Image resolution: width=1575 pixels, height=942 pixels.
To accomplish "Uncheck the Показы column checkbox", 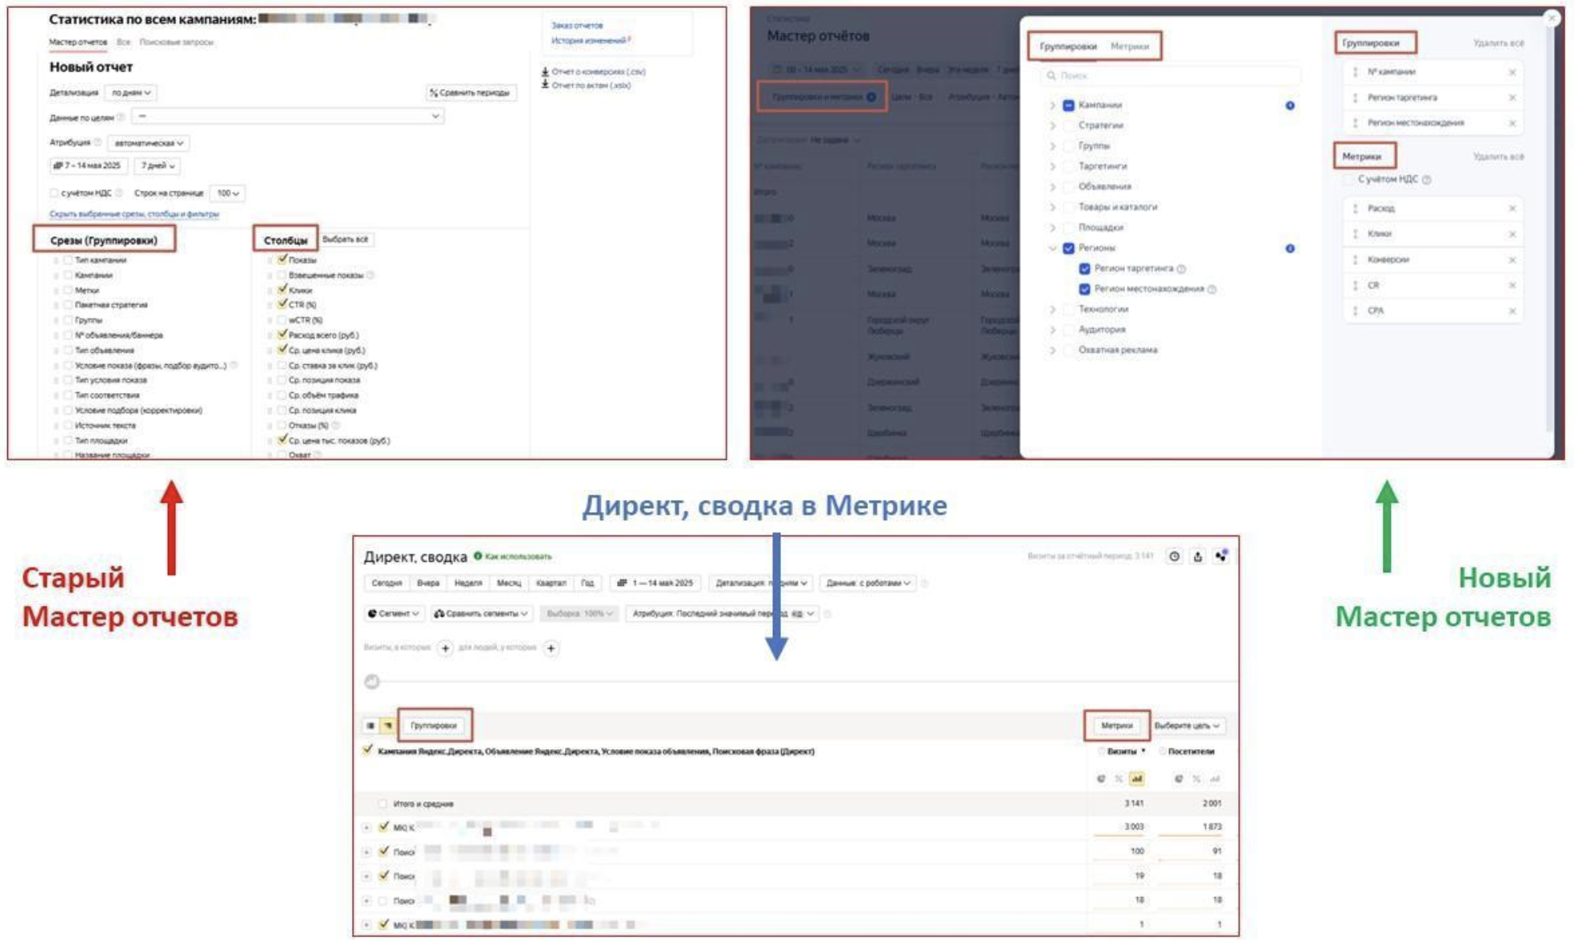I will coord(282,260).
